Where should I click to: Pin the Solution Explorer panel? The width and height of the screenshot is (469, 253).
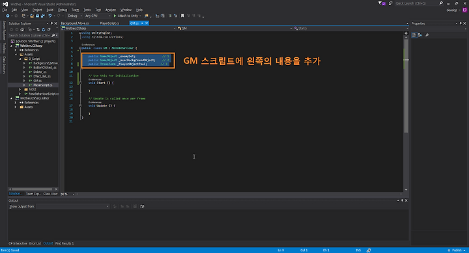click(x=51, y=23)
